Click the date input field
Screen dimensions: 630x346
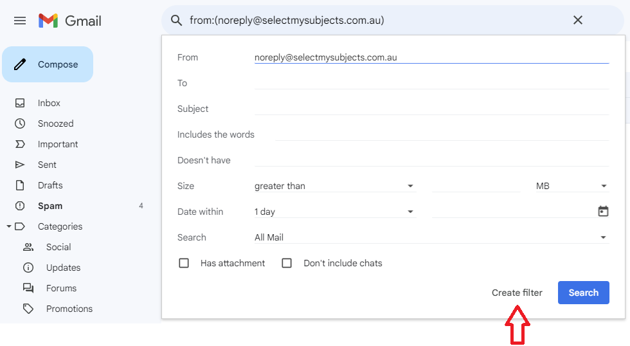[x=514, y=212]
